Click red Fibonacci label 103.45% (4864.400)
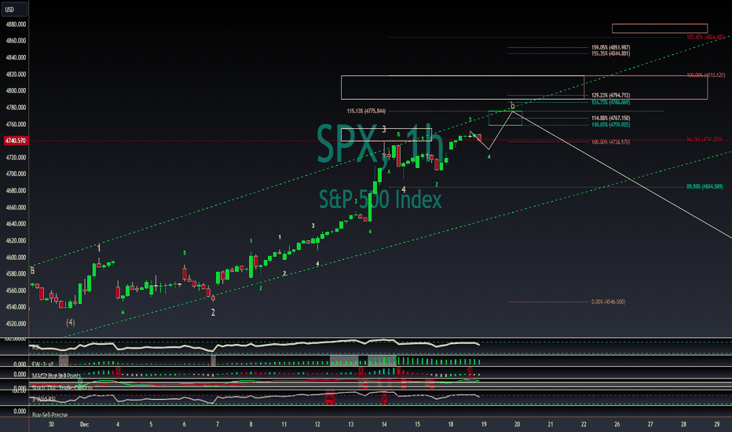Screen dimensions: 732x432 click(x=705, y=37)
